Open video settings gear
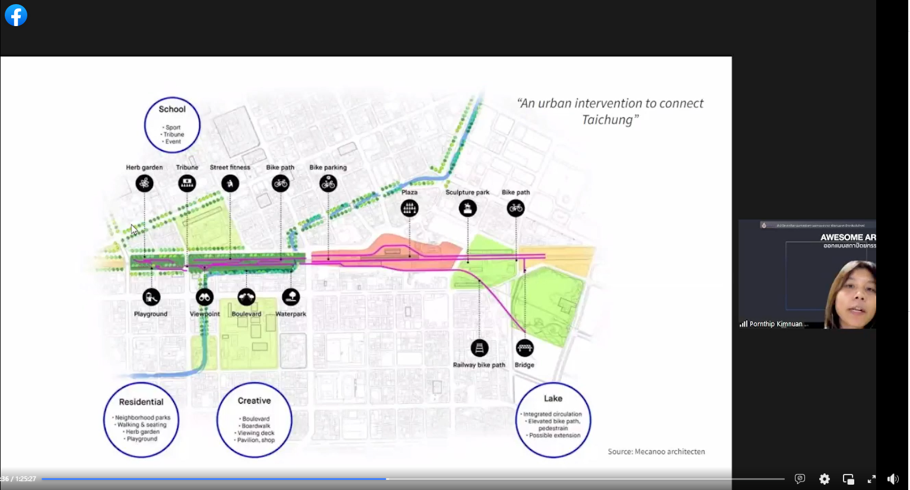 point(825,479)
